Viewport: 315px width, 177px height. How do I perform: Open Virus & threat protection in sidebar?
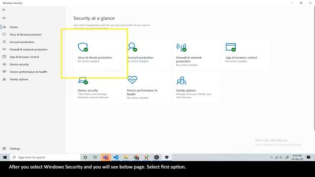click(26, 34)
